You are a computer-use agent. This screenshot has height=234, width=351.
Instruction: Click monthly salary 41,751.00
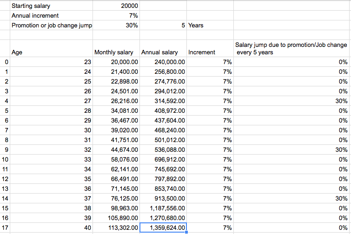(x=116, y=140)
